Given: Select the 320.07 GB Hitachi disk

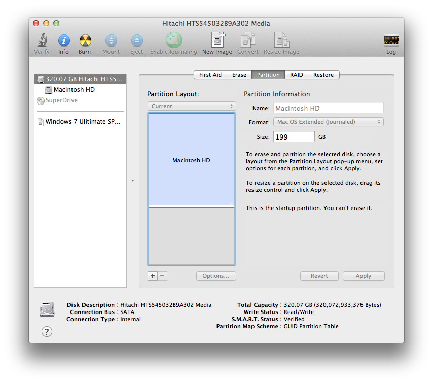Looking at the screenshot, I should click(80, 79).
